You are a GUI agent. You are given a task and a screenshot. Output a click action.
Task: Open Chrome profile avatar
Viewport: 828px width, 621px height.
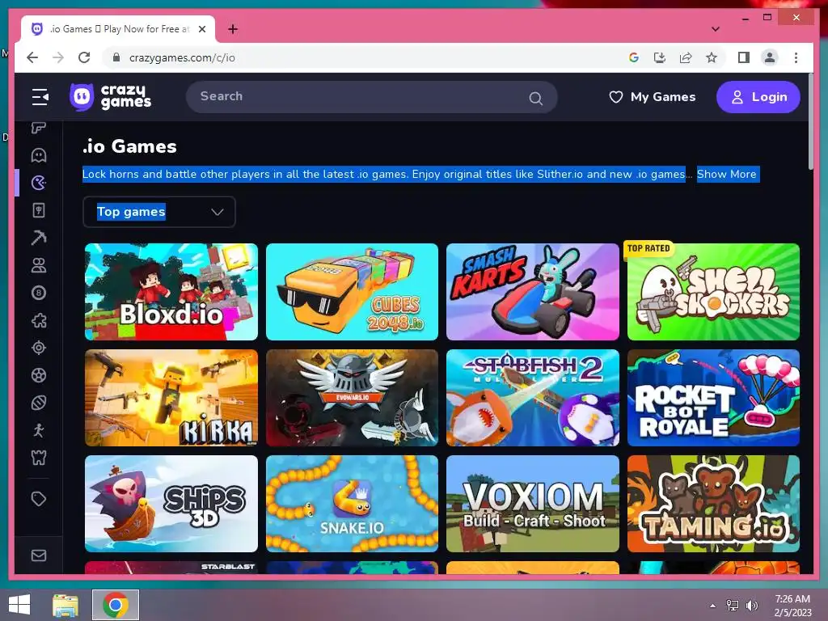coord(770,57)
